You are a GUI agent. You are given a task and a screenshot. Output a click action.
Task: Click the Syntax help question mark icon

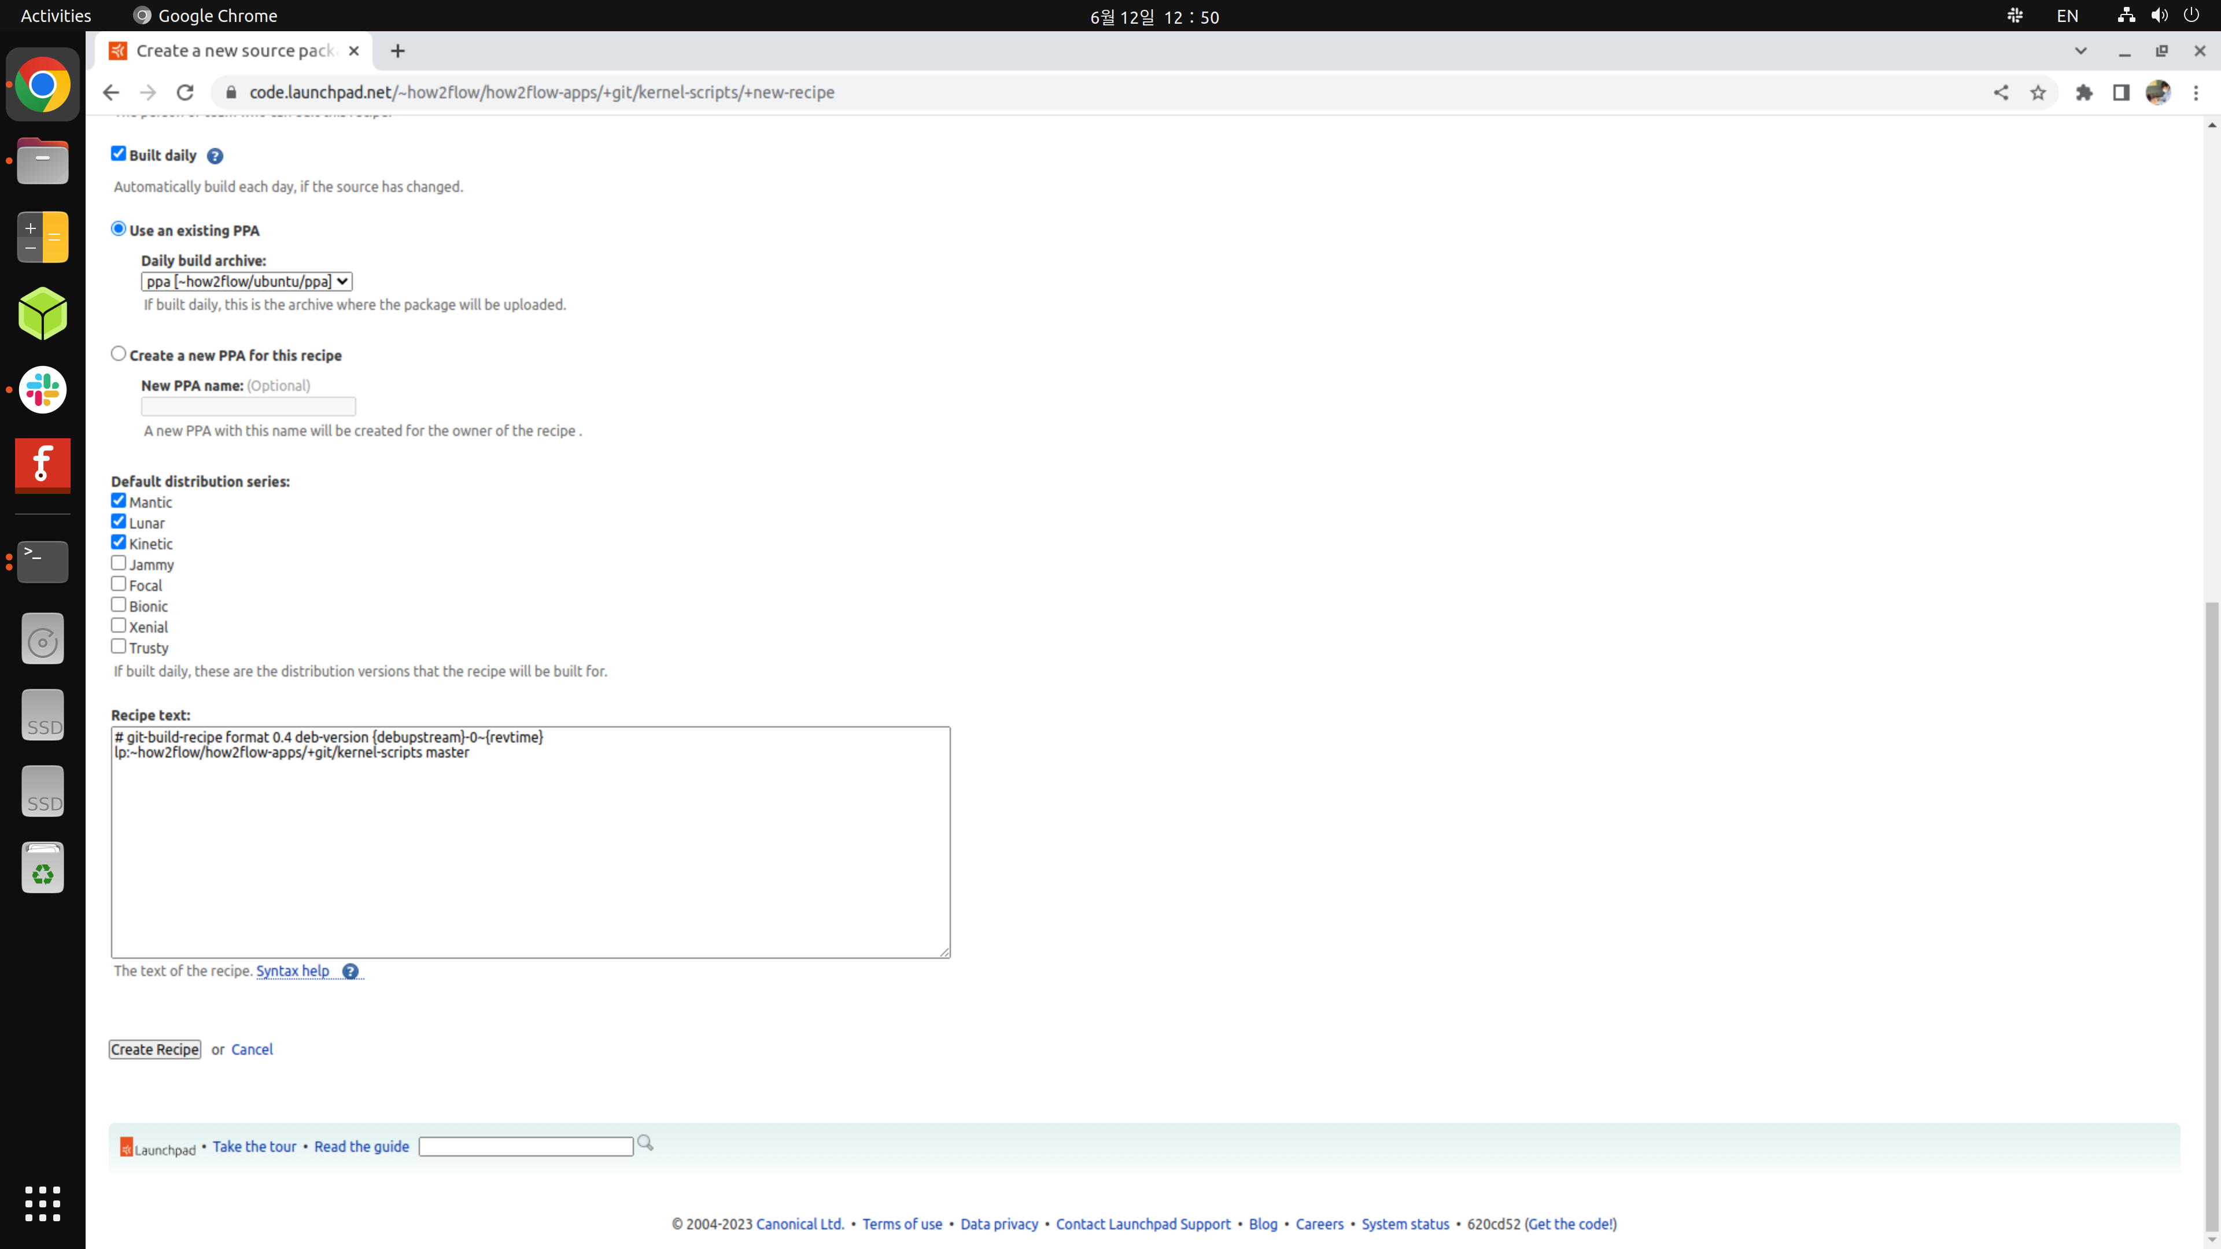(x=350, y=971)
